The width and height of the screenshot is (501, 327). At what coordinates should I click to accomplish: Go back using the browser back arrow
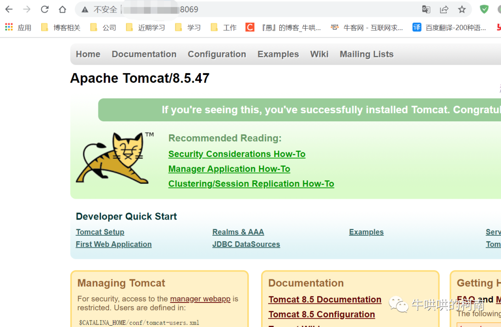(9, 9)
